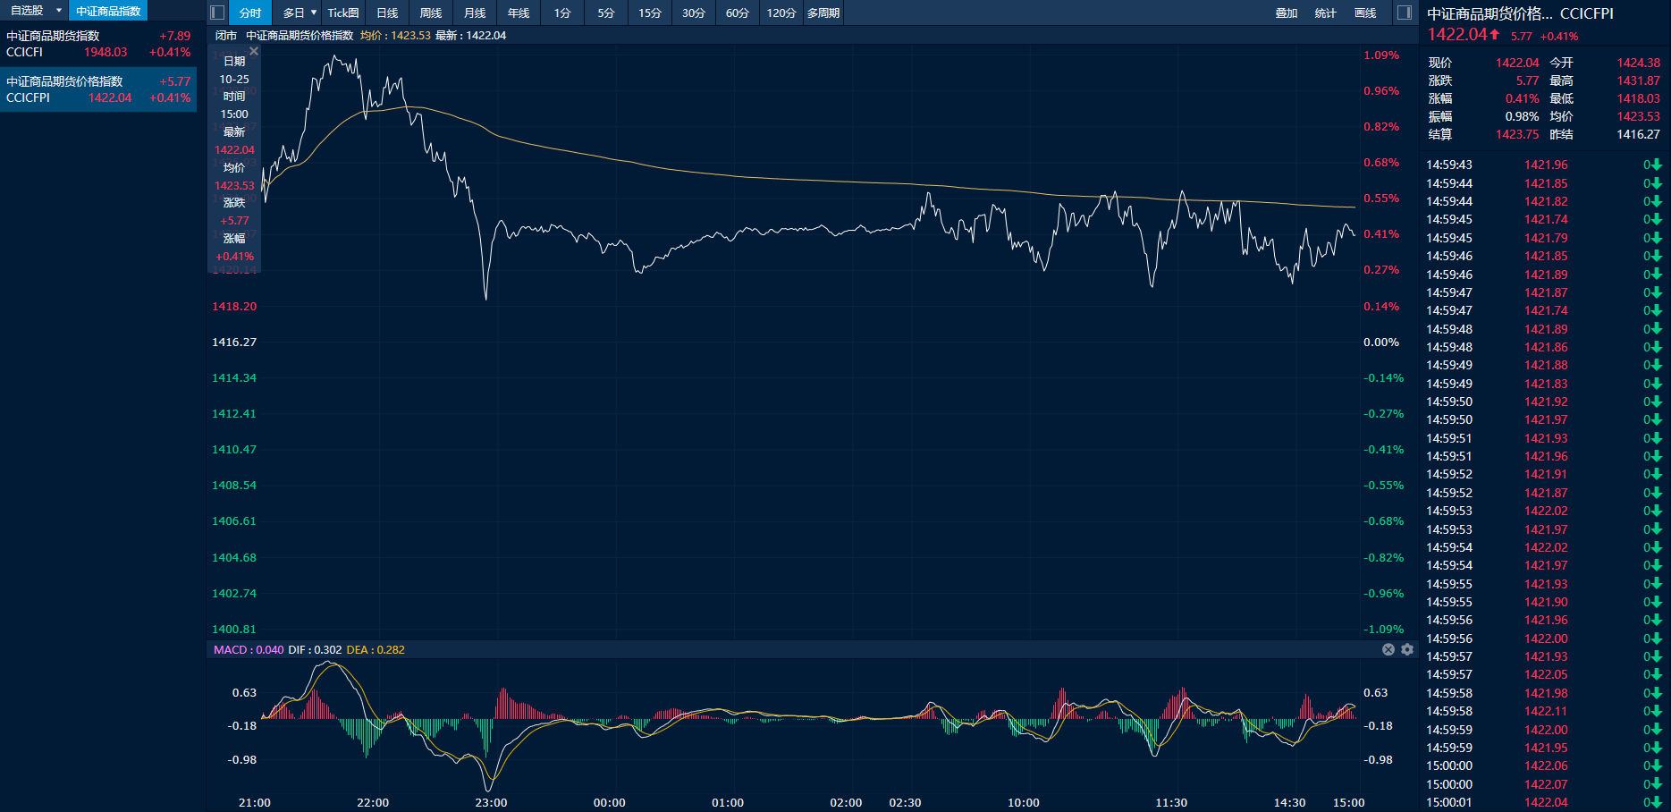This screenshot has height=812, width=1671.
Task: Click the green down arrow in the 15:00:01 tick row
Action: point(1656,802)
